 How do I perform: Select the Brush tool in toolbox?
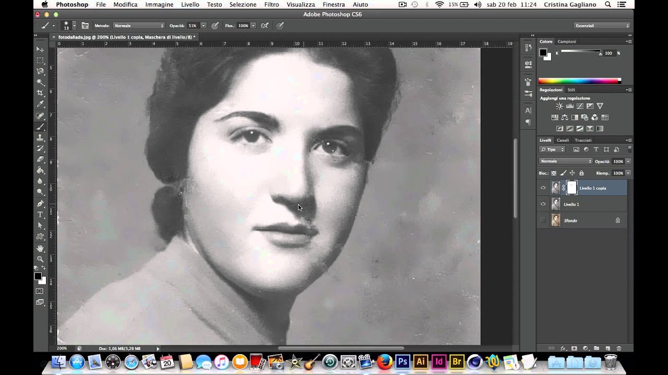40,127
